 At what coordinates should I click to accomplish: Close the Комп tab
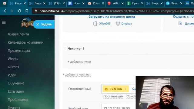point(103,3)
